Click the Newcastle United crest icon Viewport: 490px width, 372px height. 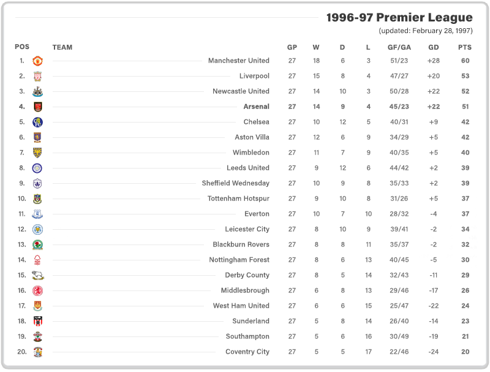coord(37,91)
